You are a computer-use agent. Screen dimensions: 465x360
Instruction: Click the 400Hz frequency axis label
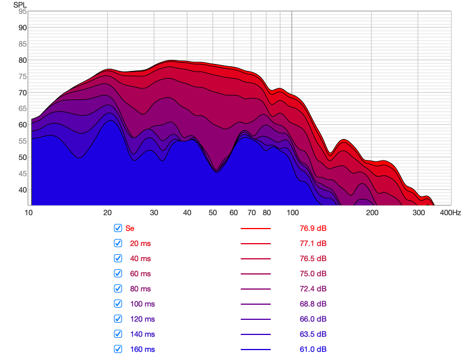pos(450,213)
